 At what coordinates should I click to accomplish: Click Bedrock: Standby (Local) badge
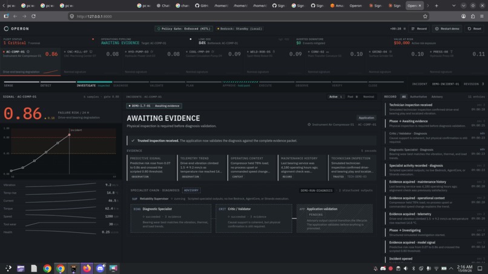click(240, 28)
